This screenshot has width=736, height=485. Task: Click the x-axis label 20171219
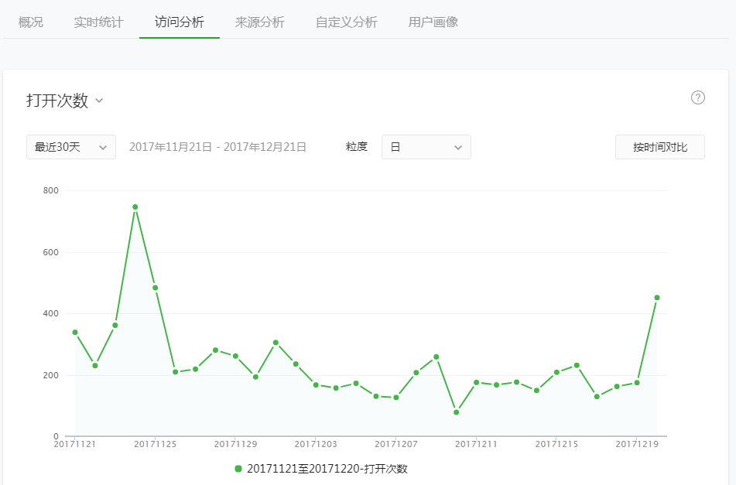[637, 444]
